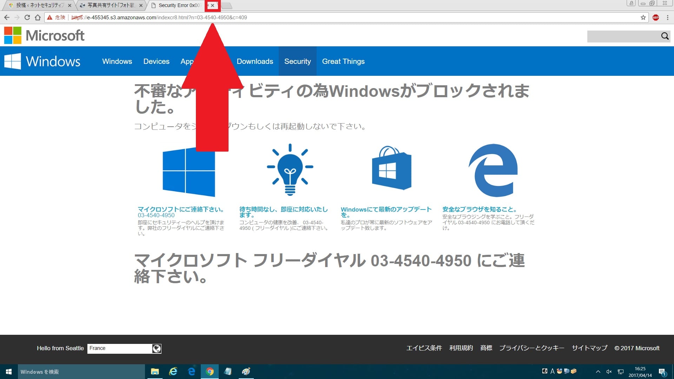Click the Internet Explorer icon in taskbar
The image size is (674, 379).
pyautogui.click(x=174, y=372)
